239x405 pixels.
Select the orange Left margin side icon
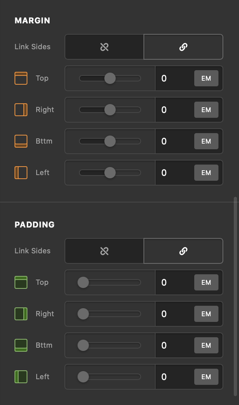point(21,173)
